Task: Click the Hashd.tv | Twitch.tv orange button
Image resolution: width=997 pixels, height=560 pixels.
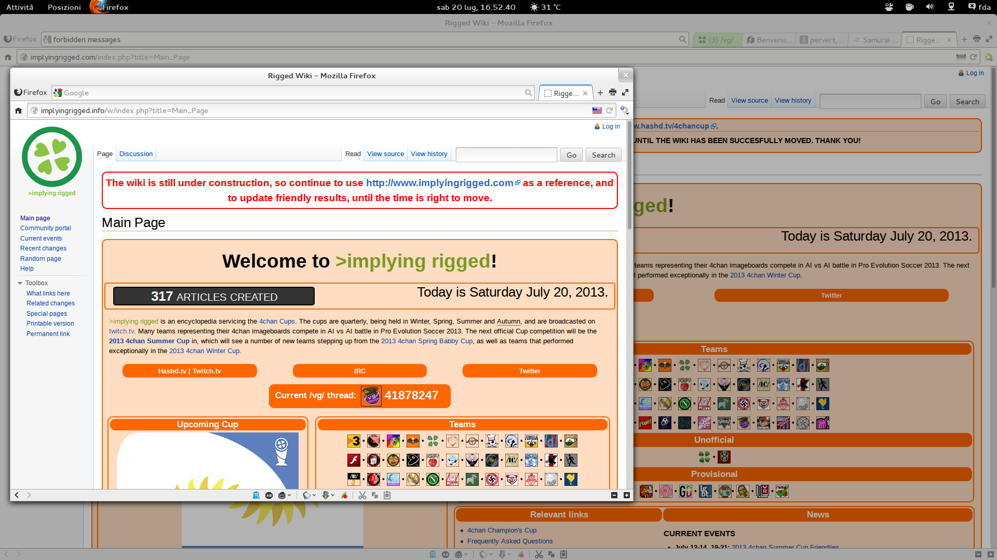Action: click(190, 371)
